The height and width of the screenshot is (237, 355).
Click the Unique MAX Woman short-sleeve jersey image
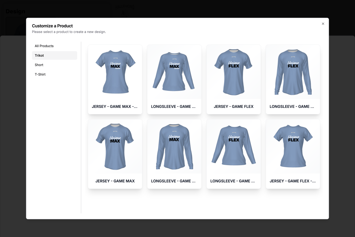(x=115, y=72)
